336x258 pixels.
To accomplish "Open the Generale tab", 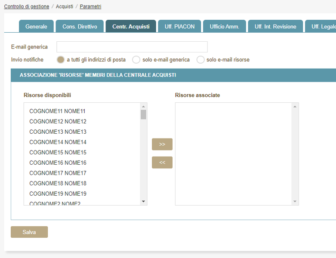I will [x=36, y=27].
